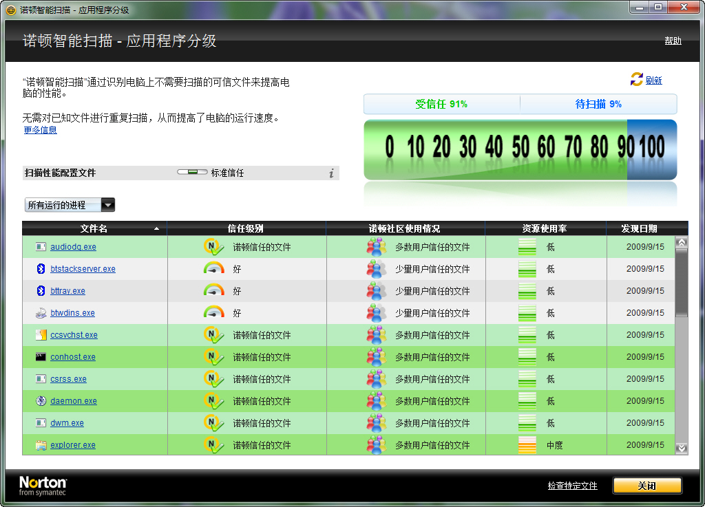Open conhost.exe file link
Image resolution: width=705 pixels, height=507 pixels.
(x=73, y=357)
